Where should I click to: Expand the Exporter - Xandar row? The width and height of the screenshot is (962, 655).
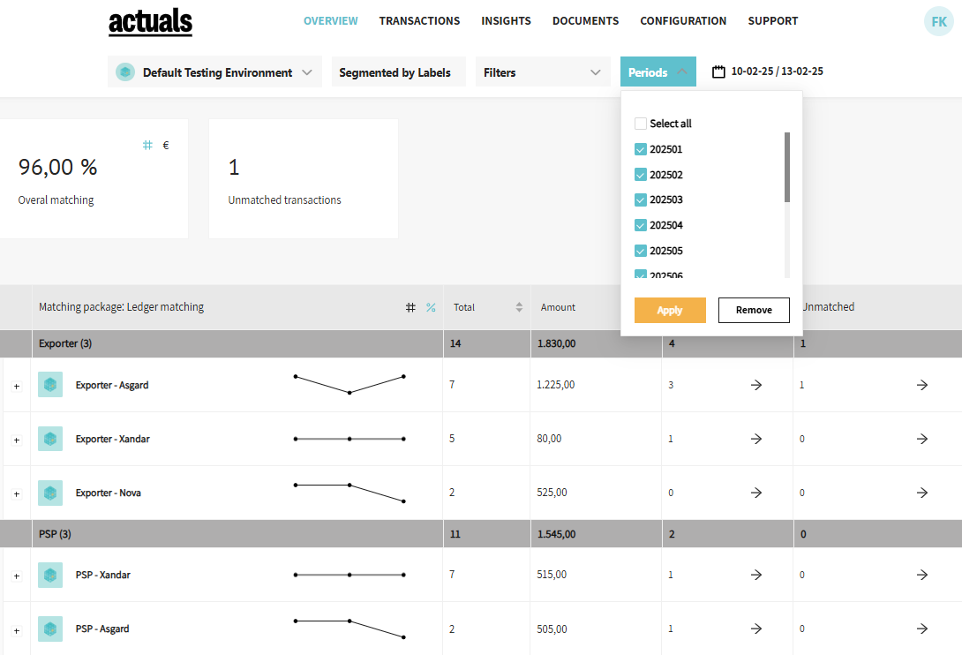[x=17, y=440]
